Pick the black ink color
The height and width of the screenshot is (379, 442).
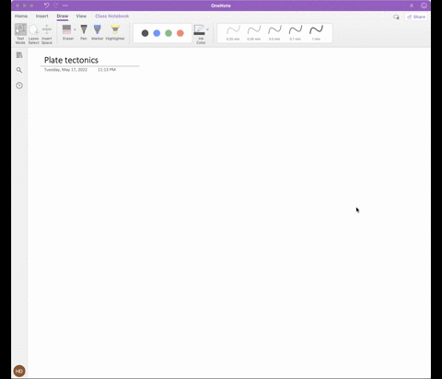(145, 33)
